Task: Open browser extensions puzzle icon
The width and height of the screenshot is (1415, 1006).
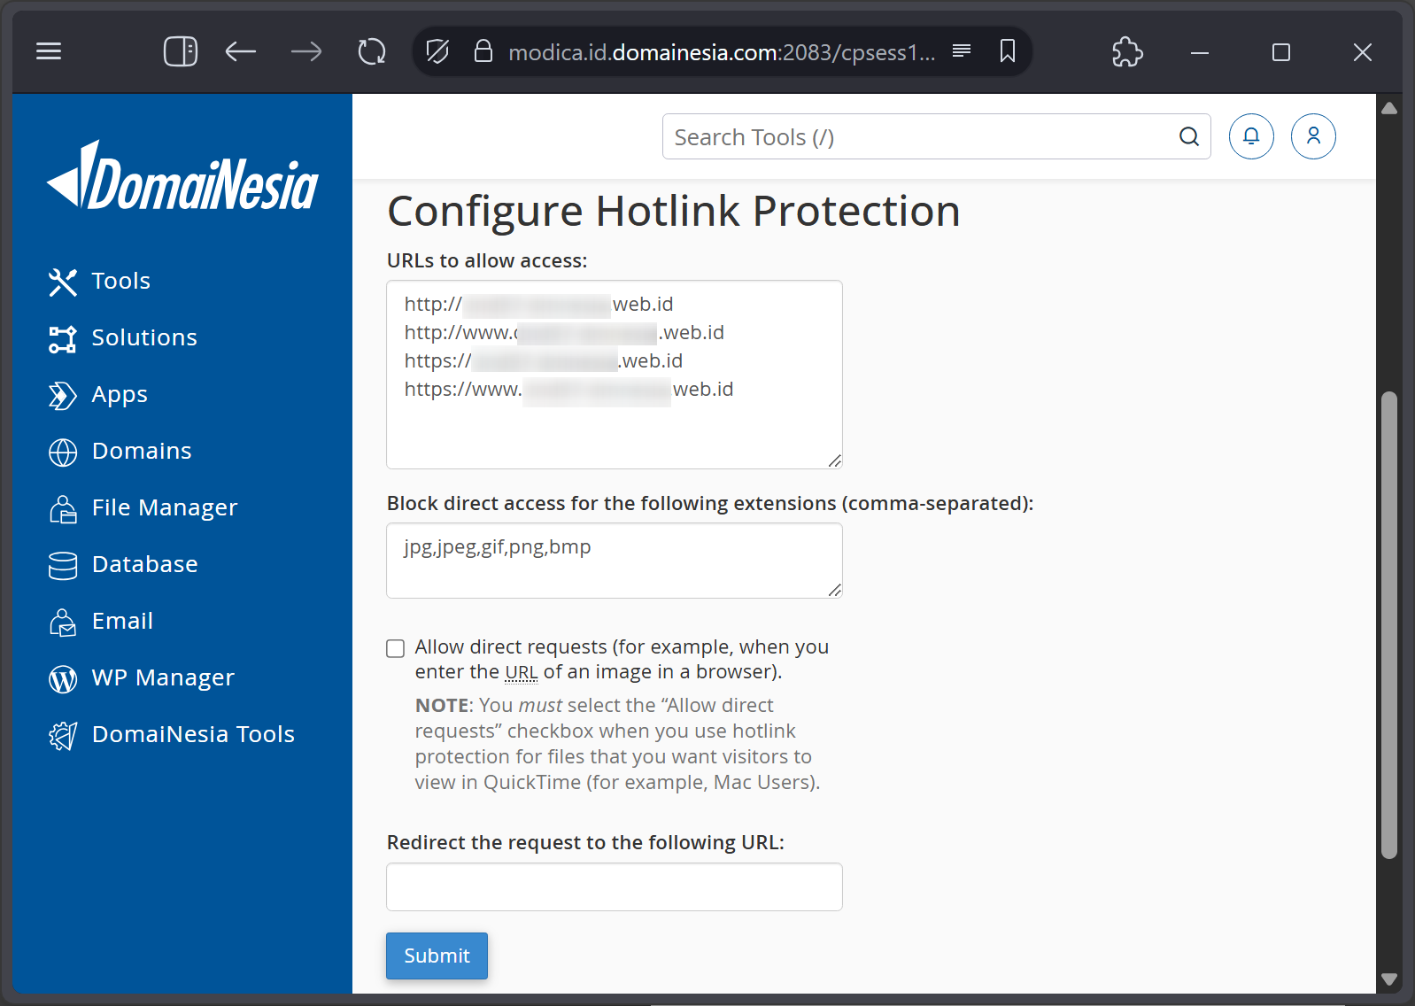Action: tap(1127, 51)
